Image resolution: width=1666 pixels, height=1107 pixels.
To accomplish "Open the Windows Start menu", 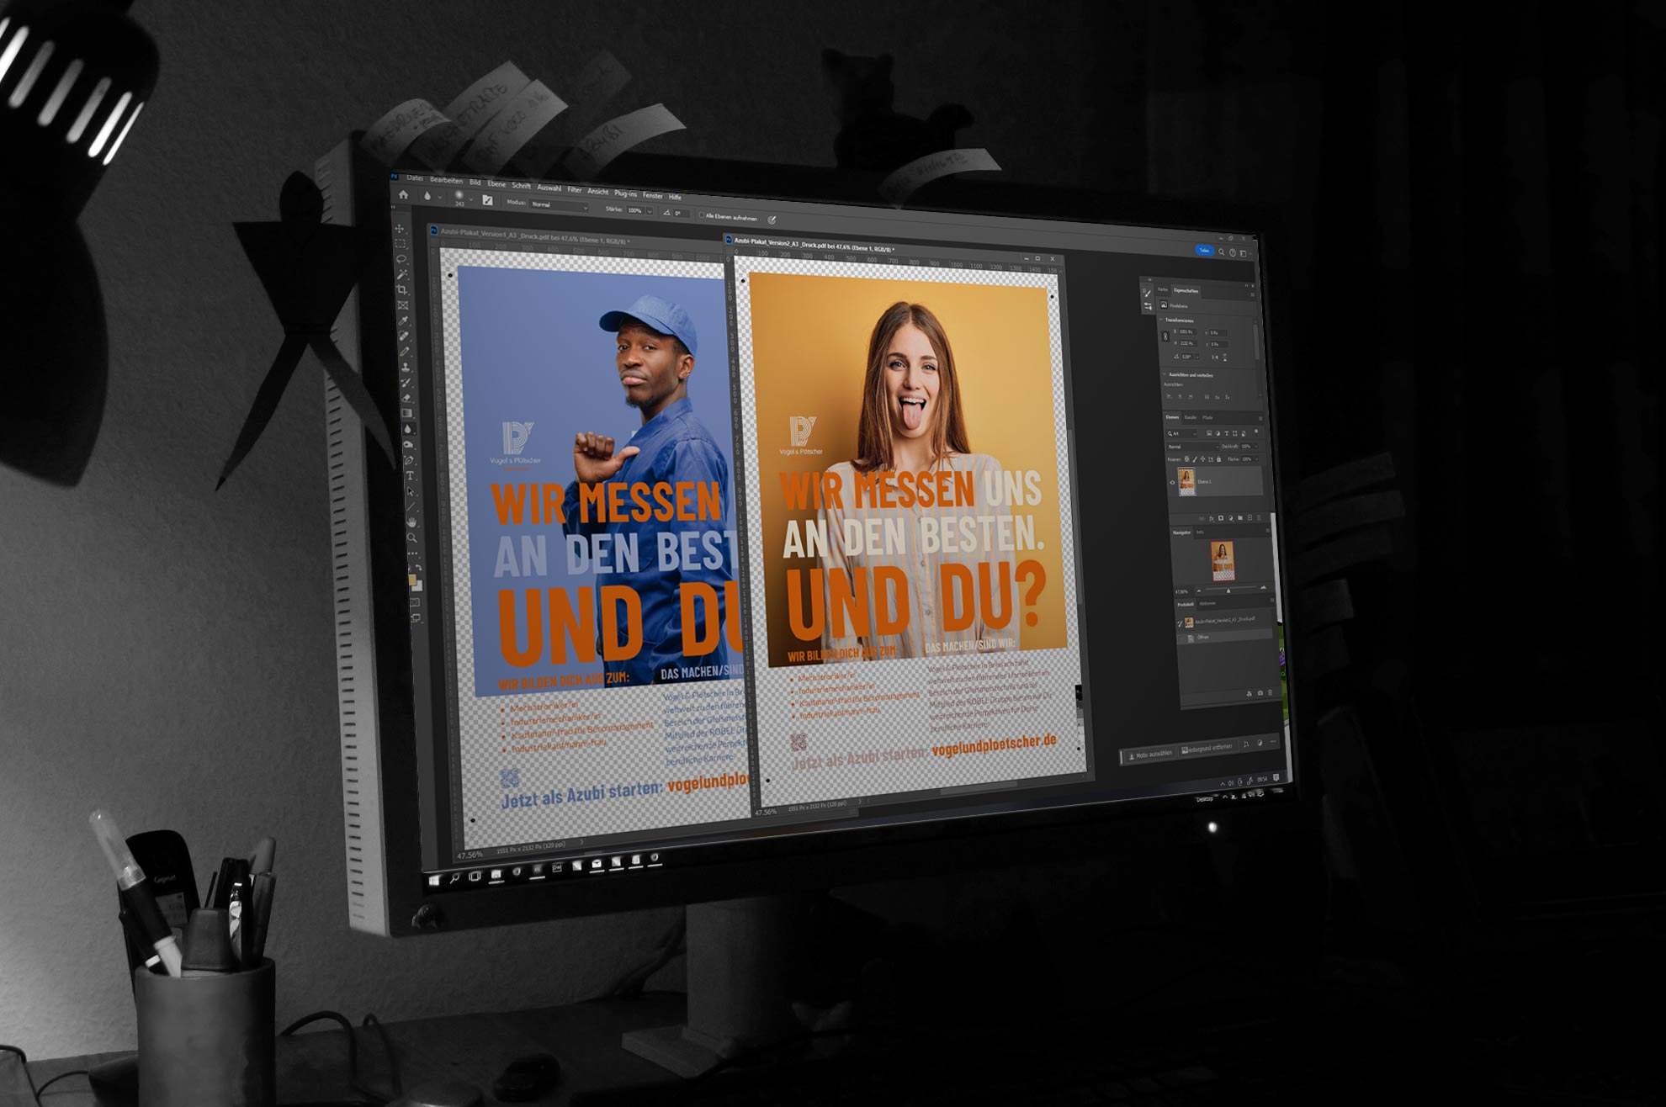I will click(434, 880).
